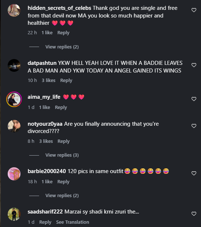View aima_my_life's story ring avatar
Screen dimensions: 201x227
pos(14,99)
